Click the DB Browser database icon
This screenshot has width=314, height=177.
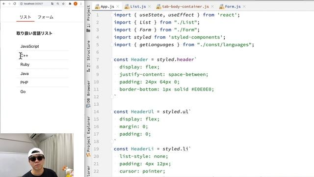pos(88,106)
